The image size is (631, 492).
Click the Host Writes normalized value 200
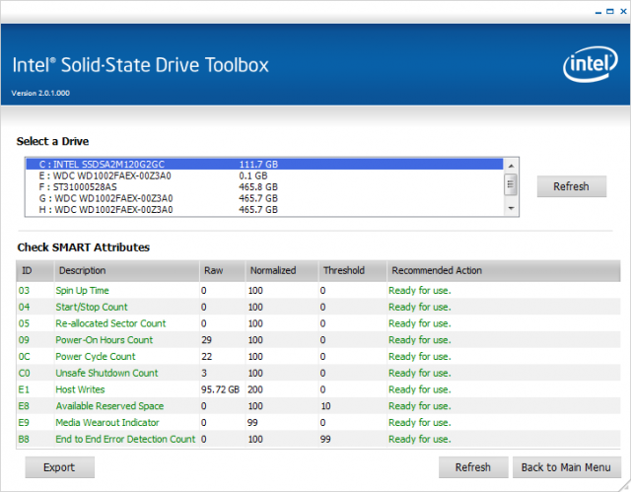(x=255, y=389)
